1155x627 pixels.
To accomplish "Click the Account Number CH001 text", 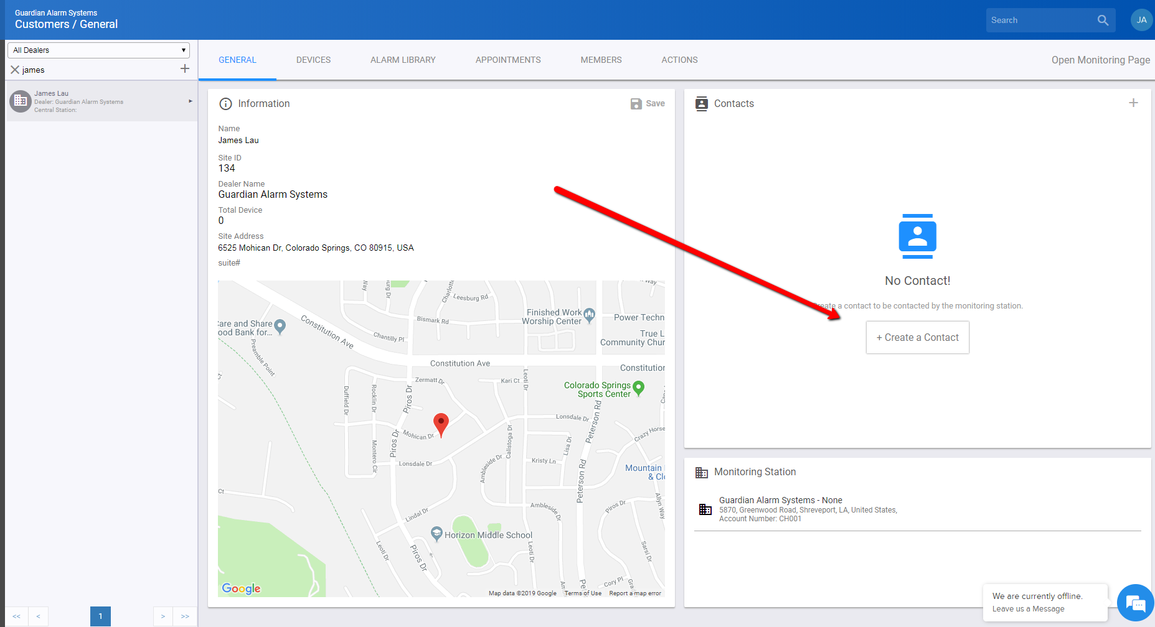I will pyautogui.click(x=760, y=519).
